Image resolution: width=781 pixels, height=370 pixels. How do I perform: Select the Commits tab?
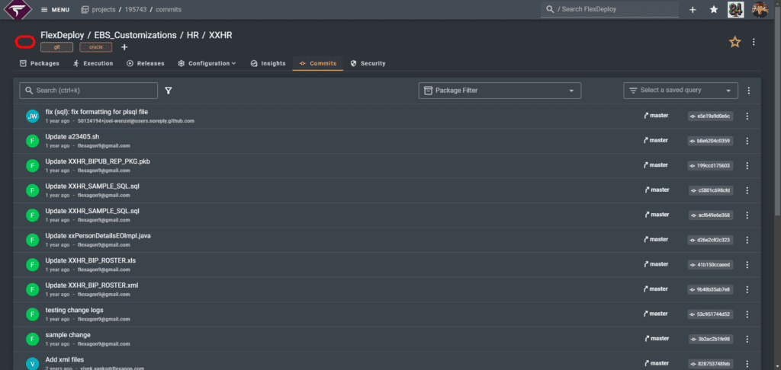pos(318,64)
